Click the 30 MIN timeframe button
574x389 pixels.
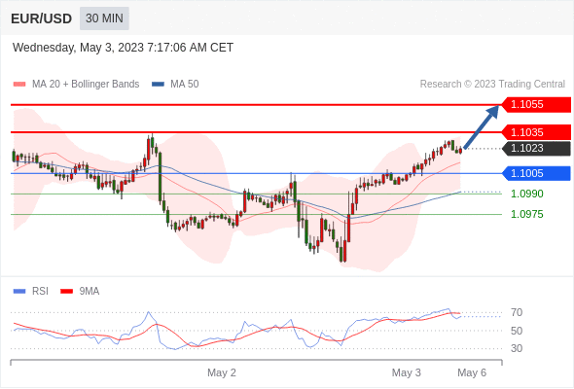coord(104,18)
